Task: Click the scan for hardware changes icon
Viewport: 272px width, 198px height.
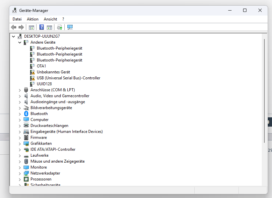Action: 70,27
